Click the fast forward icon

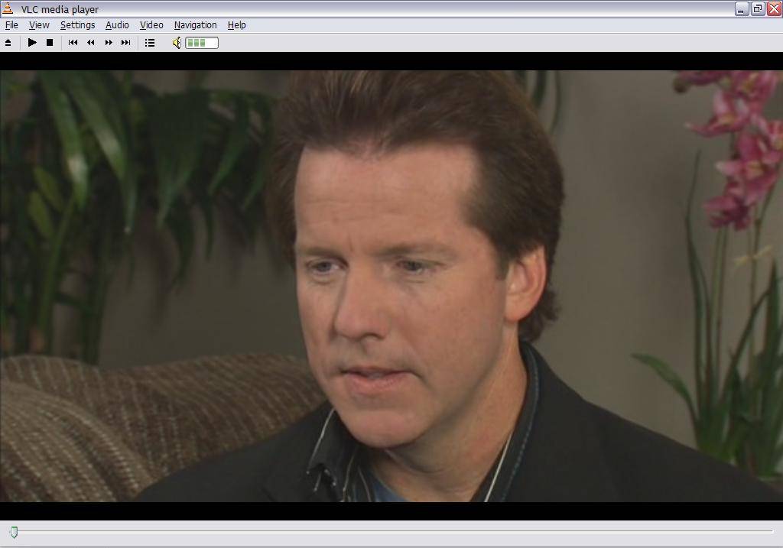point(109,43)
